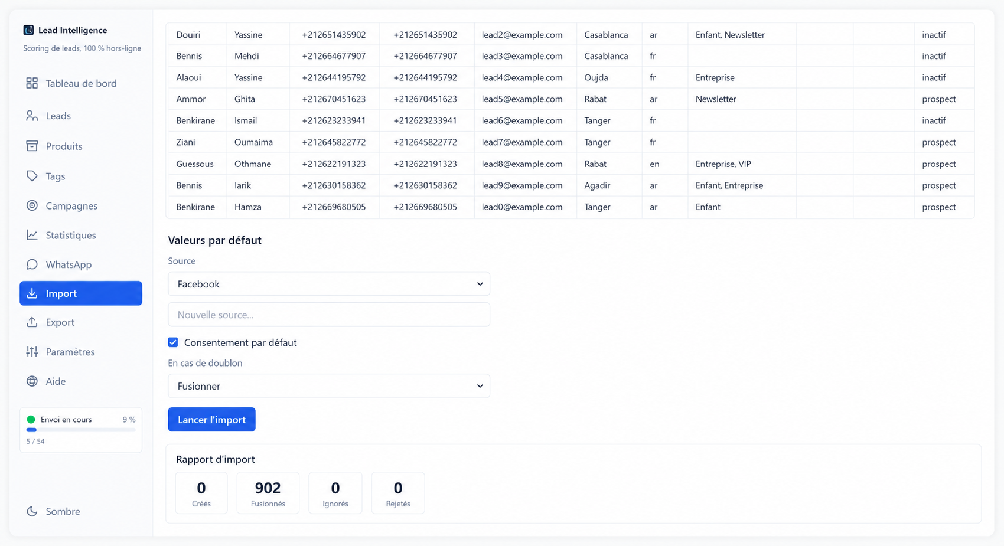Screen dimensions: 1004x546
Task: Click the Lead Intelligence logo icon
Action: [x=28, y=30]
